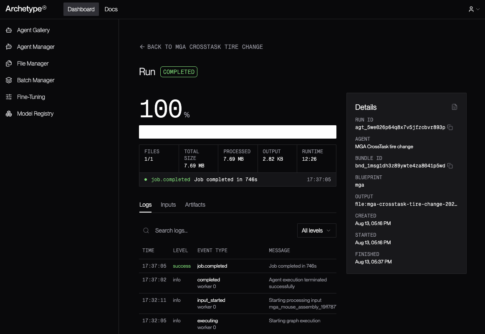Click the OUTPUT 2.82 KB stat
The width and height of the screenshot is (485, 334).
click(x=277, y=158)
